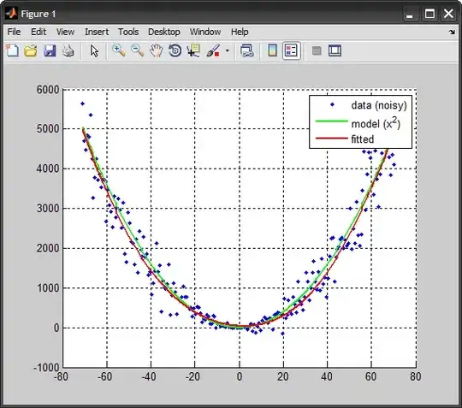Click the Show Plot Tools icon
462x408 pixels.
pos(335,50)
